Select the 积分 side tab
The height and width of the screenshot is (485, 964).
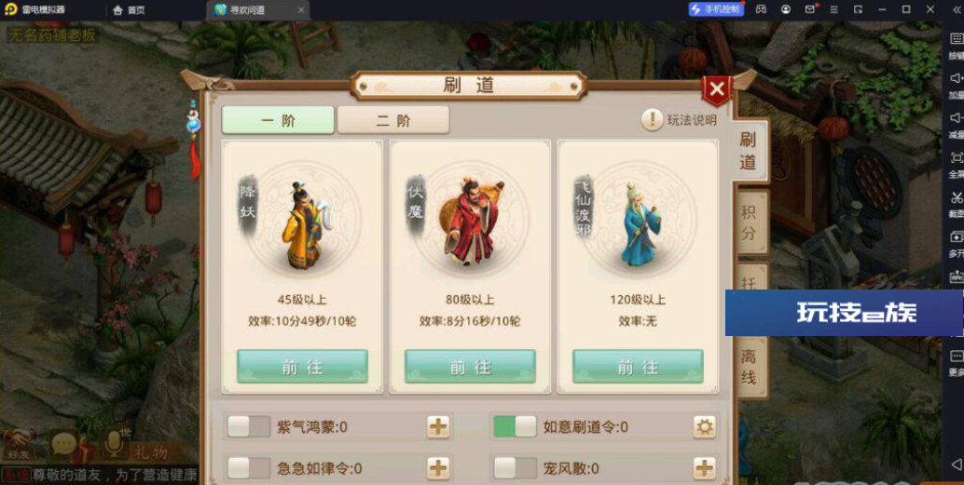click(x=749, y=222)
